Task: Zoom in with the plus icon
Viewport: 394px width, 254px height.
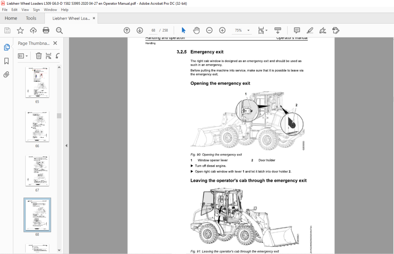Action: click(x=222, y=30)
